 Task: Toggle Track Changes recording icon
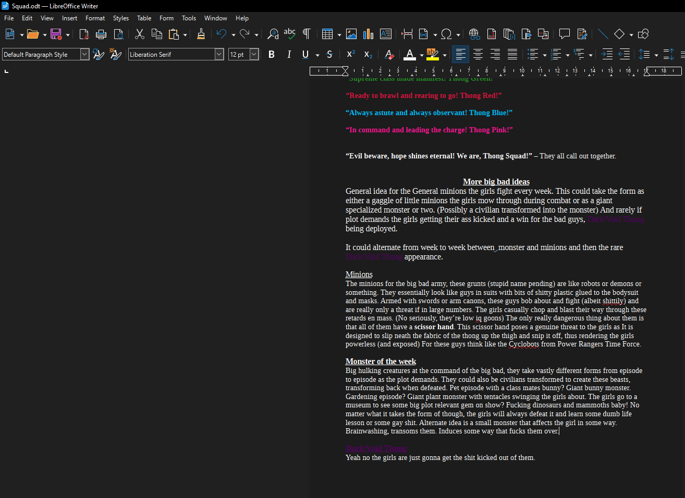(582, 34)
